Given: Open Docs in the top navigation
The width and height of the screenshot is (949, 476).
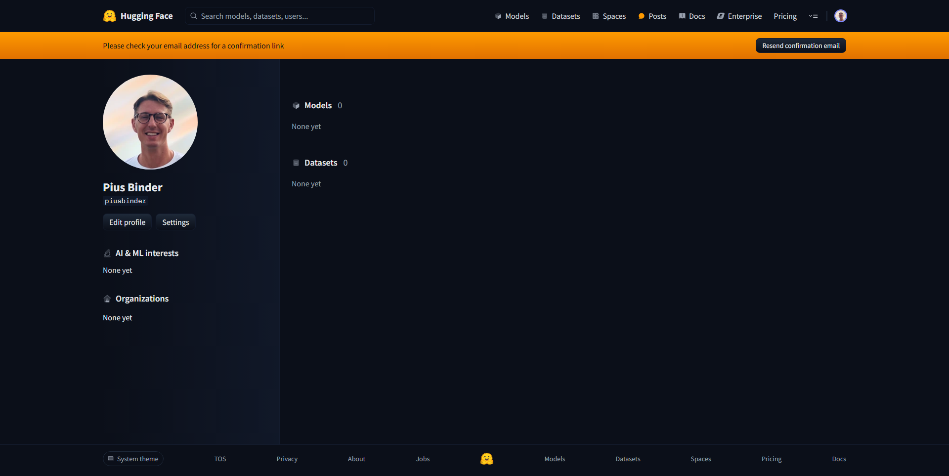Looking at the screenshot, I should tap(691, 16).
